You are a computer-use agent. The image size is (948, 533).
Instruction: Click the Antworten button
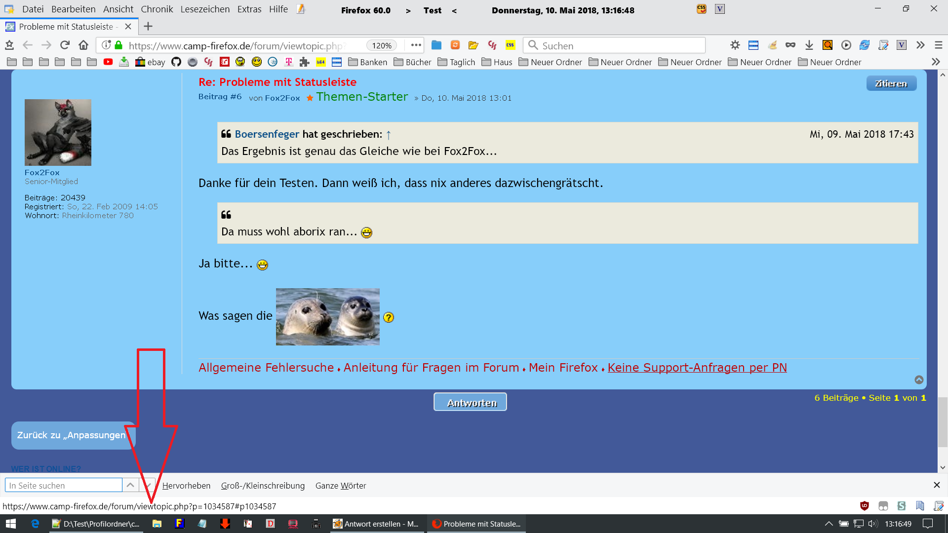click(x=470, y=402)
